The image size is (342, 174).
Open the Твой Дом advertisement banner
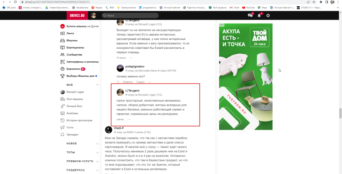[246, 76]
